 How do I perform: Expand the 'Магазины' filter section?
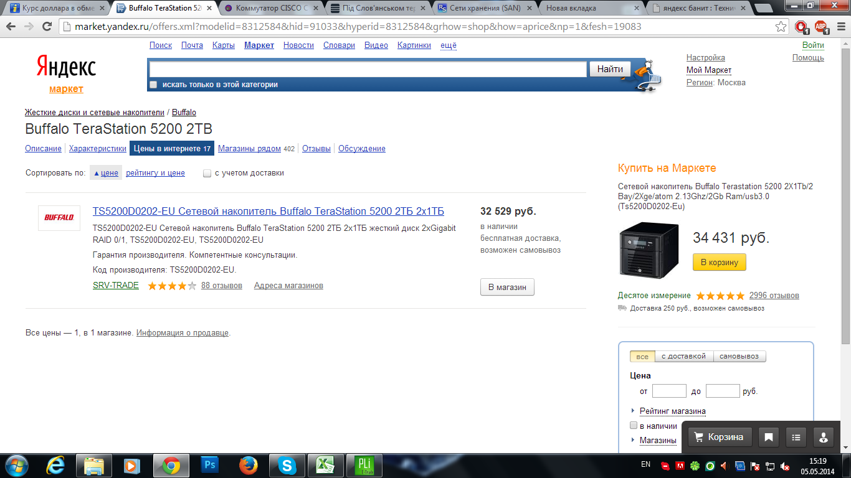(658, 441)
